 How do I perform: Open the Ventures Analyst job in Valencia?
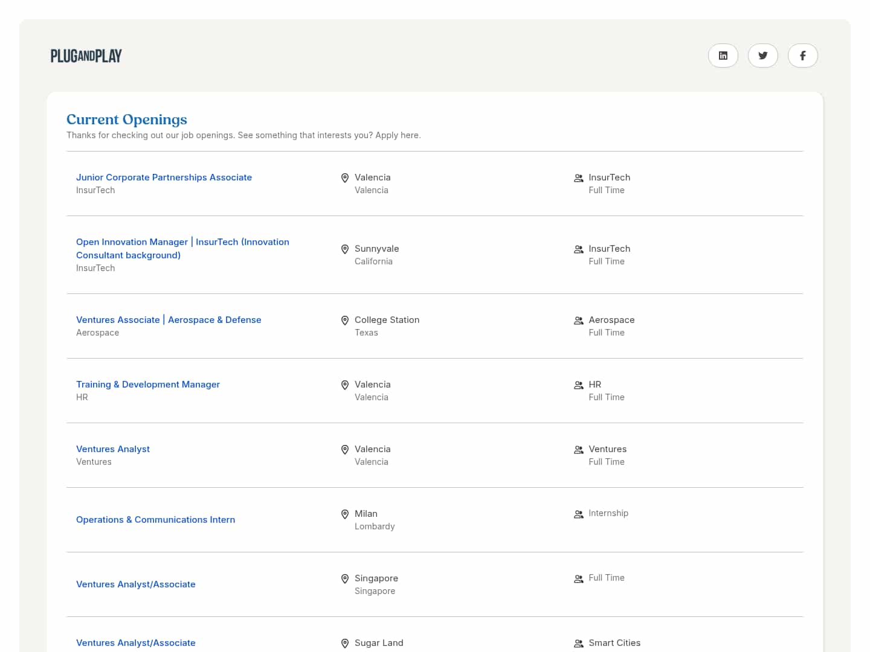point(113,449)
